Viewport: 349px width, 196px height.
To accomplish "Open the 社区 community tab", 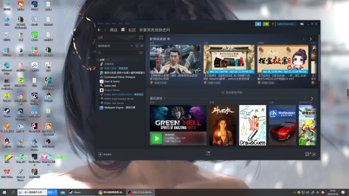I will point(132,30).
